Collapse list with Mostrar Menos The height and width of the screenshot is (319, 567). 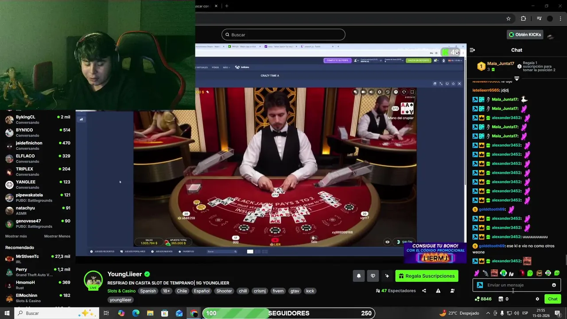point(57,236)
